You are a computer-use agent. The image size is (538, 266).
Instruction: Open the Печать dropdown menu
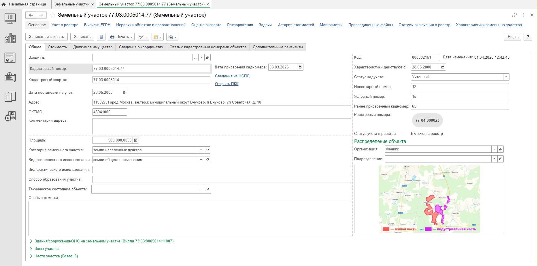point(121,37)
